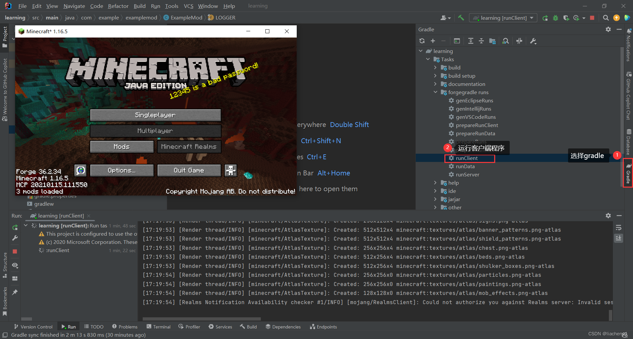Open accessibility settings in Minecraft window
This screenshot has width=633, height=339.
(x=231, y=170)
